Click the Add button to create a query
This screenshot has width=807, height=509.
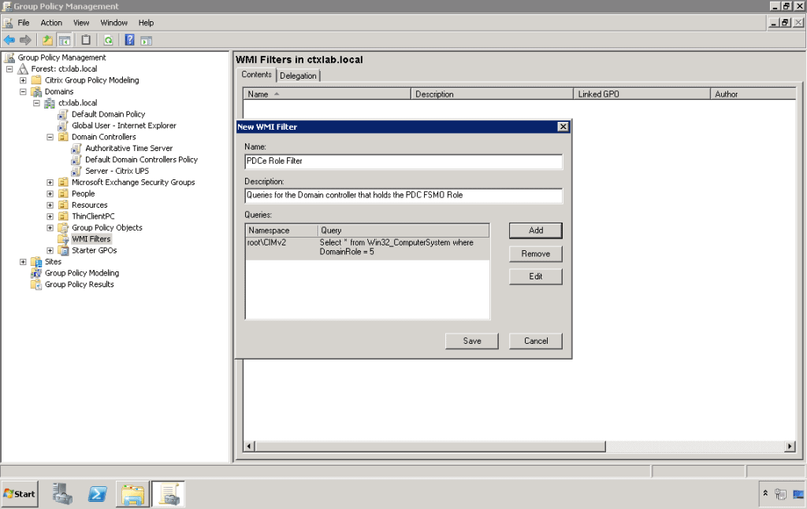(x=535, y=231)
